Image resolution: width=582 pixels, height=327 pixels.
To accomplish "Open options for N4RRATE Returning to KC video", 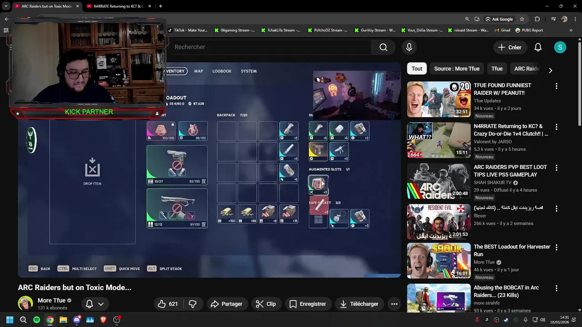I will tap(556, 127).
